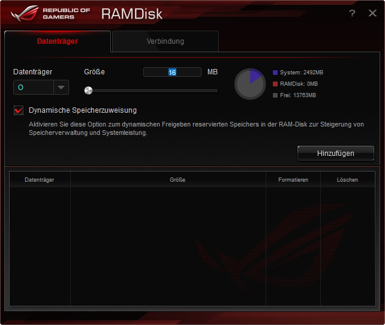
Task: Click the RAMDisk title text
Action: [132, 14]
